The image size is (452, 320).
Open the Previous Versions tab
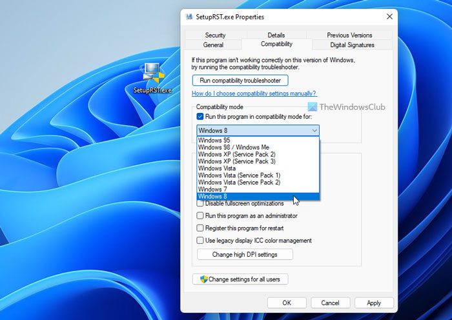pyautogui.click(x=349, y=35)
